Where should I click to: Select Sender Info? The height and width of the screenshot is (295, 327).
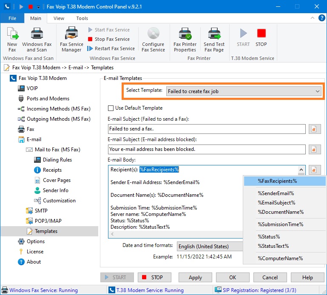51,190
